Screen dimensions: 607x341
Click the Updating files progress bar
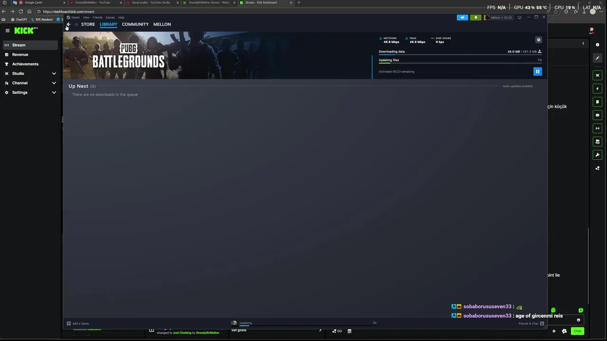point(460,63)
